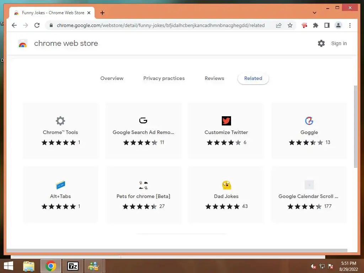
Task: Open the taskbar clock and date
Action: click(x=349, y=266)
